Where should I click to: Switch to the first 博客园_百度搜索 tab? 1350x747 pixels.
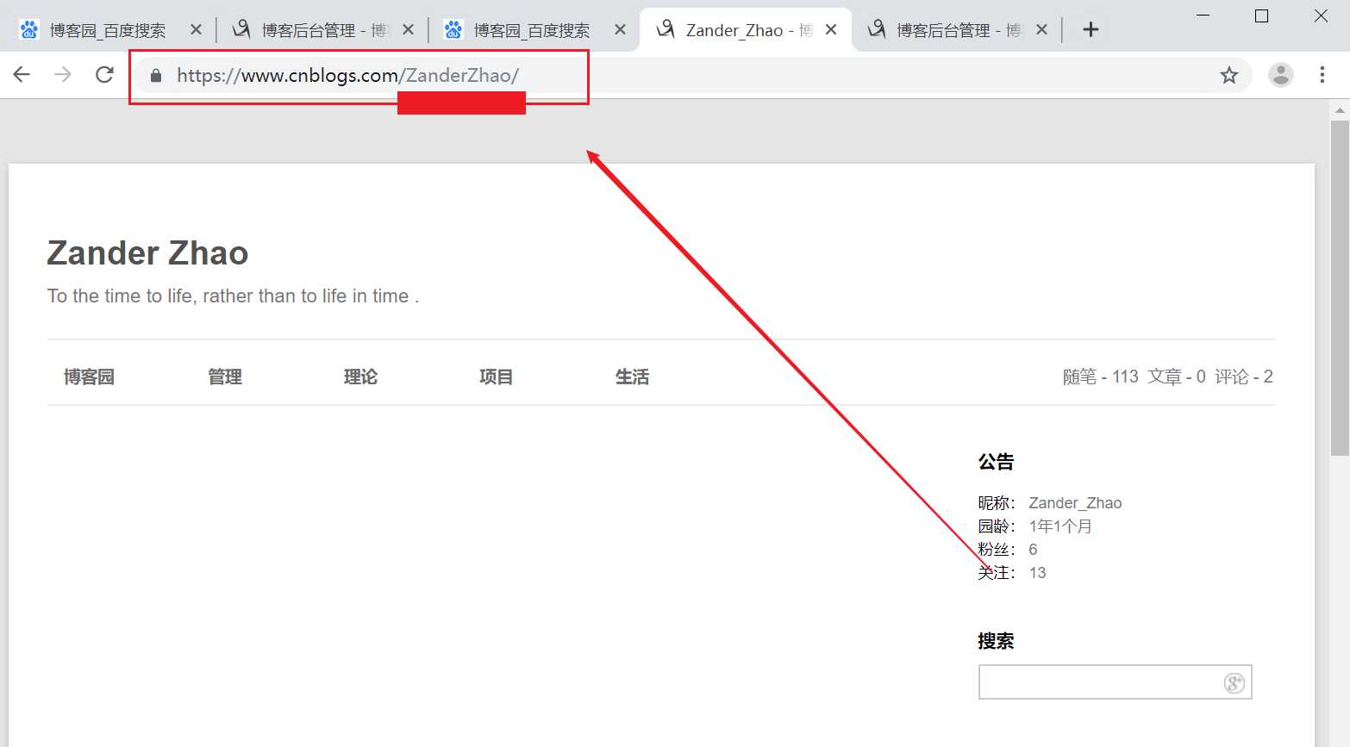(x=107, y=30)
